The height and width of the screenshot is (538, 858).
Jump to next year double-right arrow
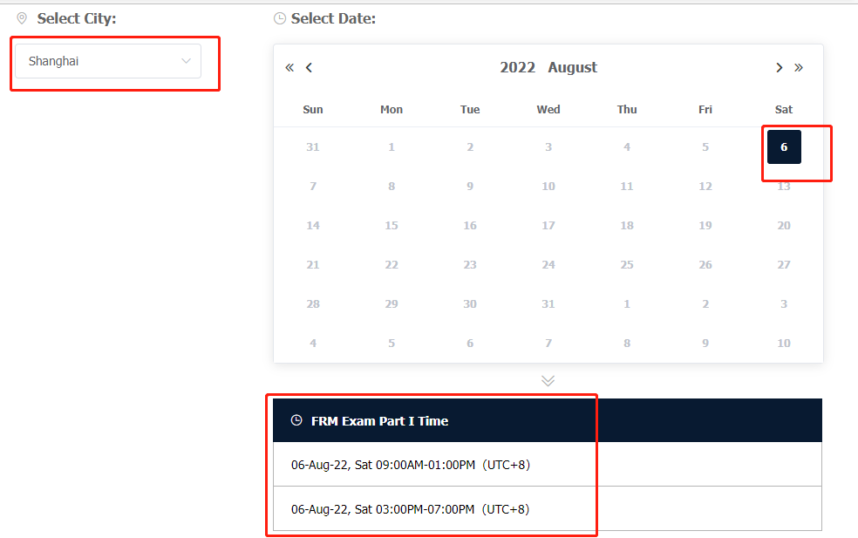[x=799, y=68]
